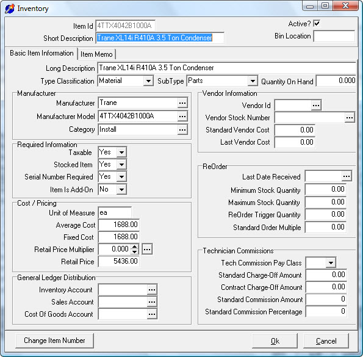Click the Fixed Cost field

[x=119, y=237]
